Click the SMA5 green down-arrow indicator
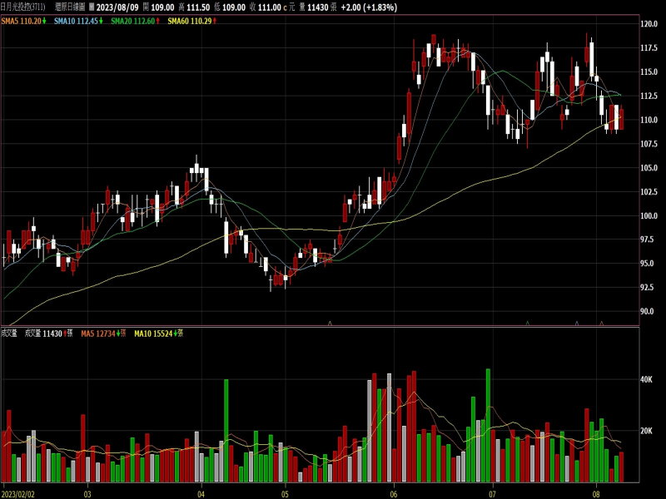The width and height of the screenshot is (666, 499). point(44,21)
